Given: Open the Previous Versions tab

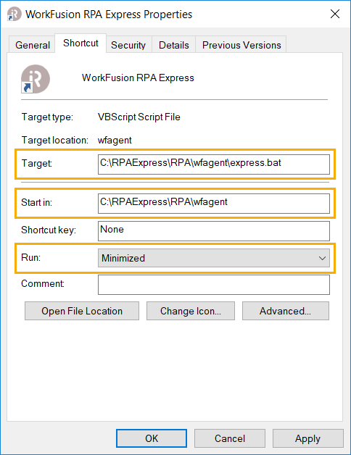Looking at the screenshot, I should 241,45.
